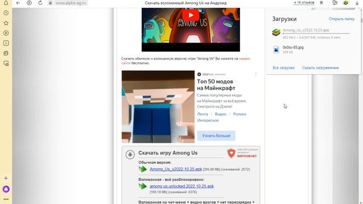Click the Скачать игру Among Us heading

point(168,153)
